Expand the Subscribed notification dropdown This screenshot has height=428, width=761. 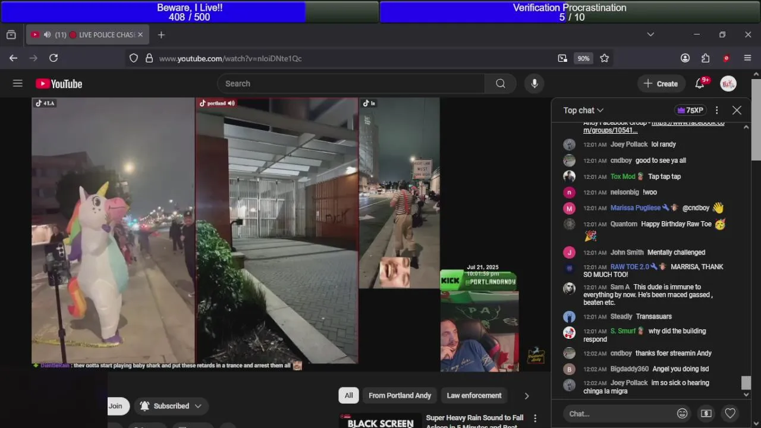pyautogui.click(x=171, y=406)
